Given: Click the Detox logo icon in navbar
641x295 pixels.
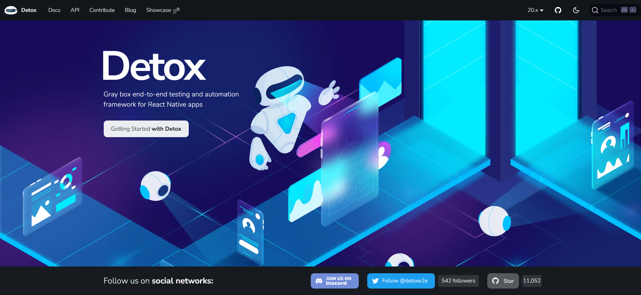Looking at the screenshot, I should [x=11, y=10].
